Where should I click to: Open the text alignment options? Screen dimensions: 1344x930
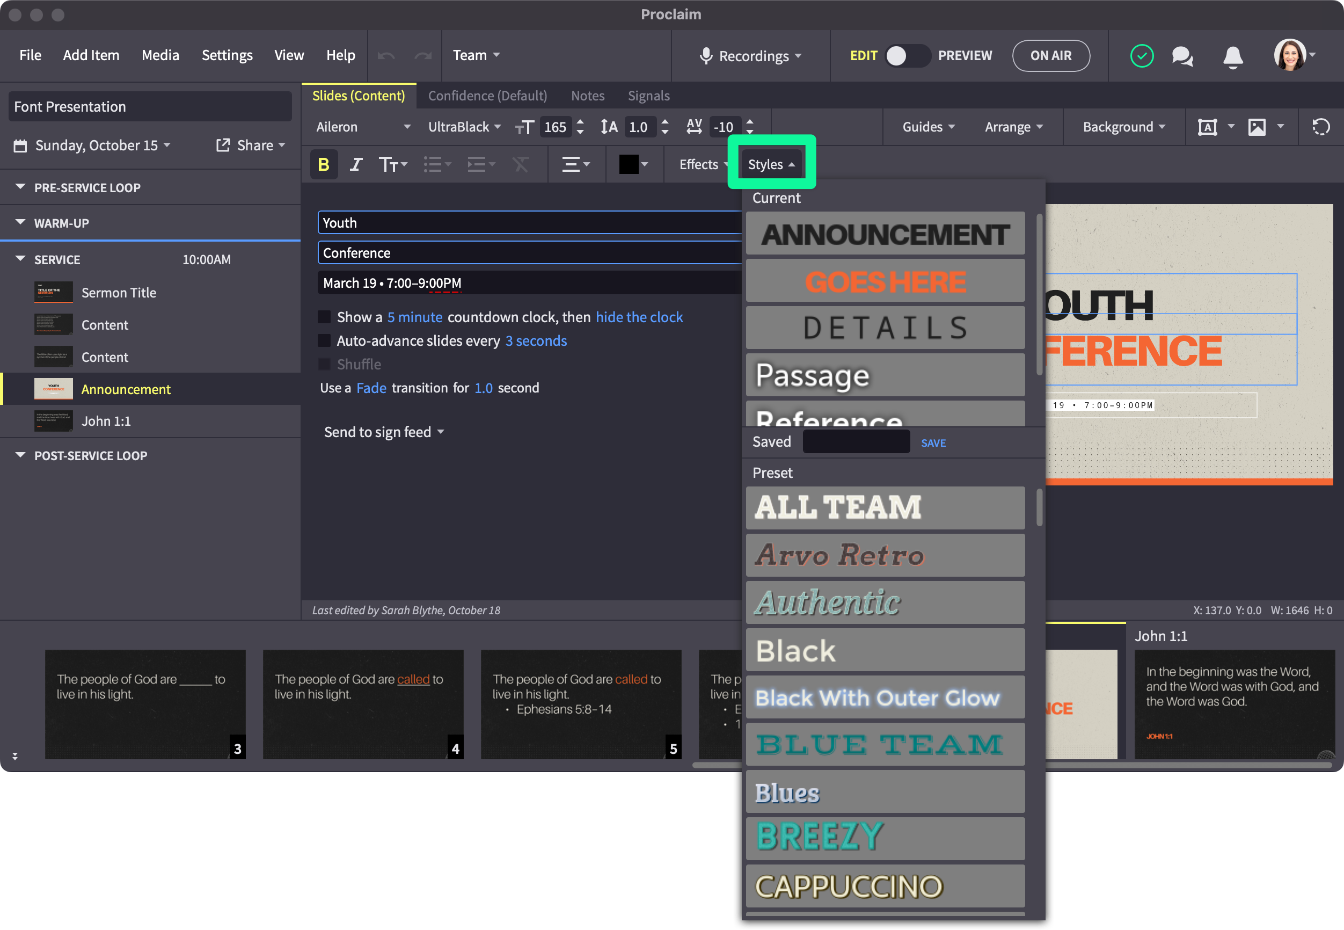575,164
